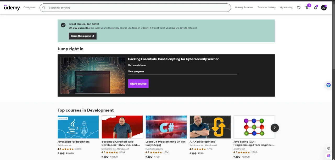Click the rating stars of Java Swing course
Screen dimensions: 335x160
[244, 152]
